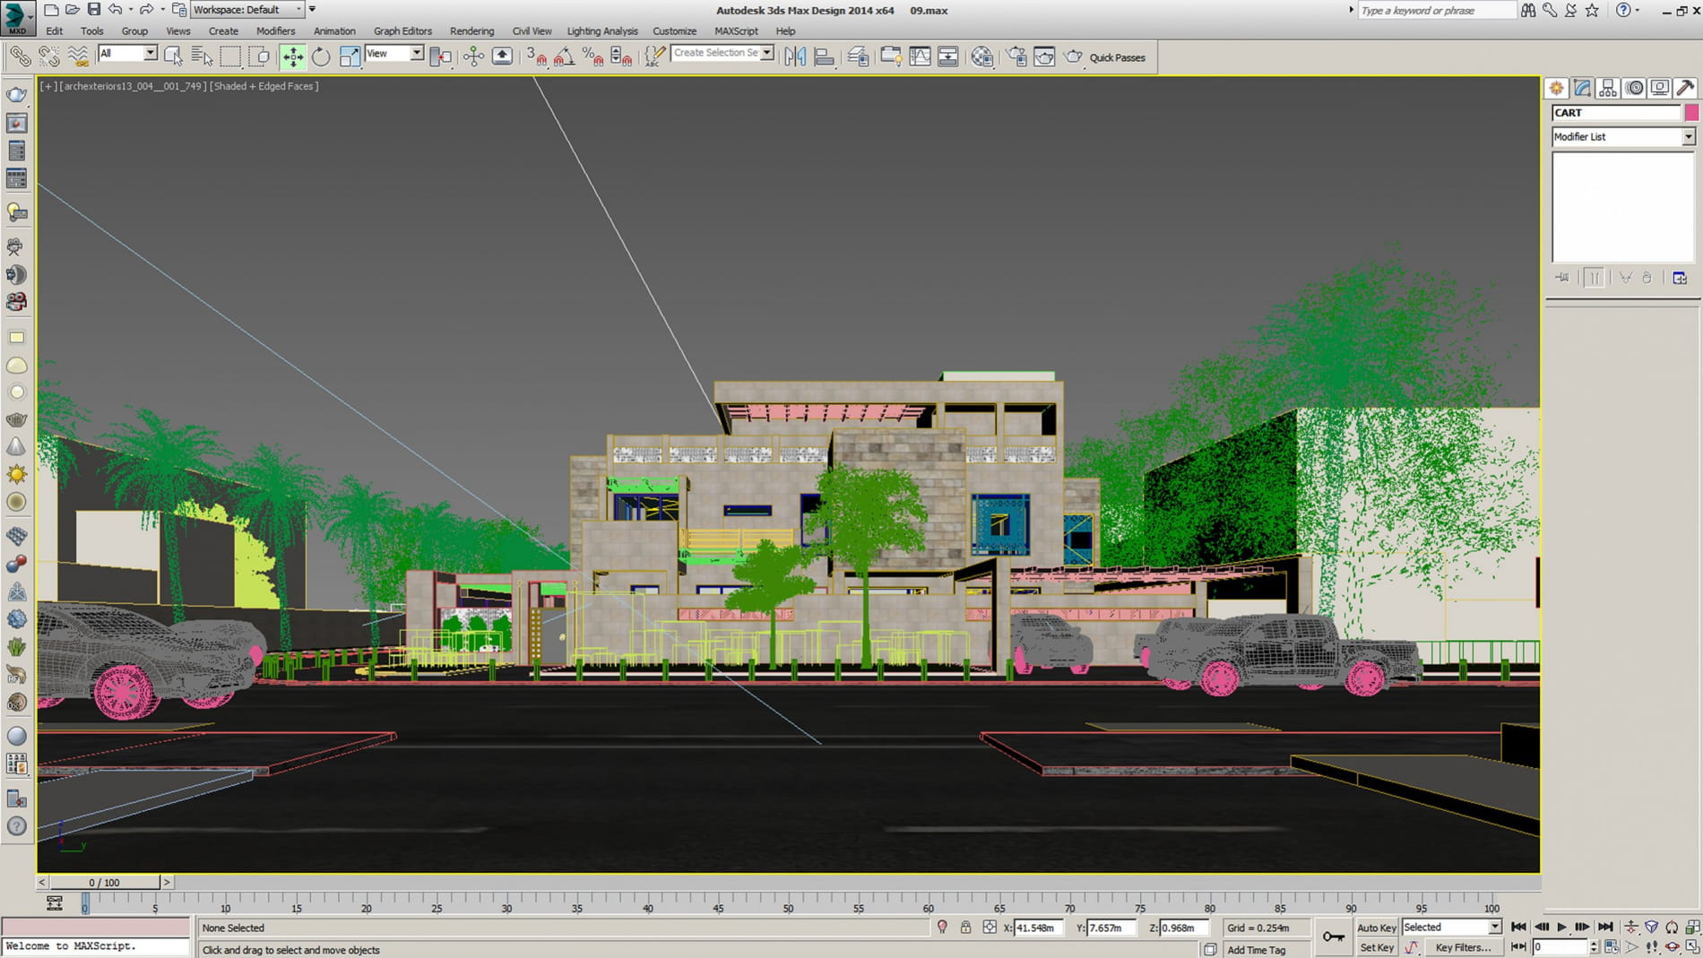Open the Manage Layers icon
1703x958 pixels.
tap(858, 56)
